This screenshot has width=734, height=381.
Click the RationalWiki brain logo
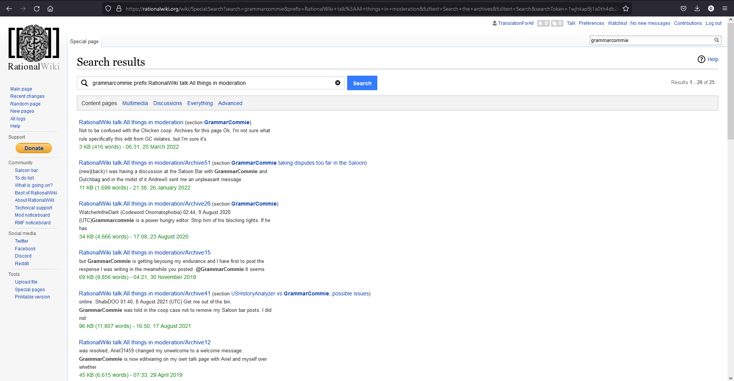point(34,47)
